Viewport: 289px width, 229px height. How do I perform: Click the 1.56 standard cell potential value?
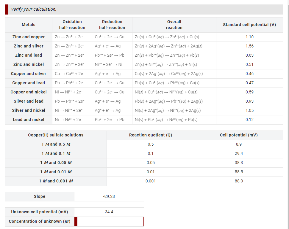coord(249,46)
